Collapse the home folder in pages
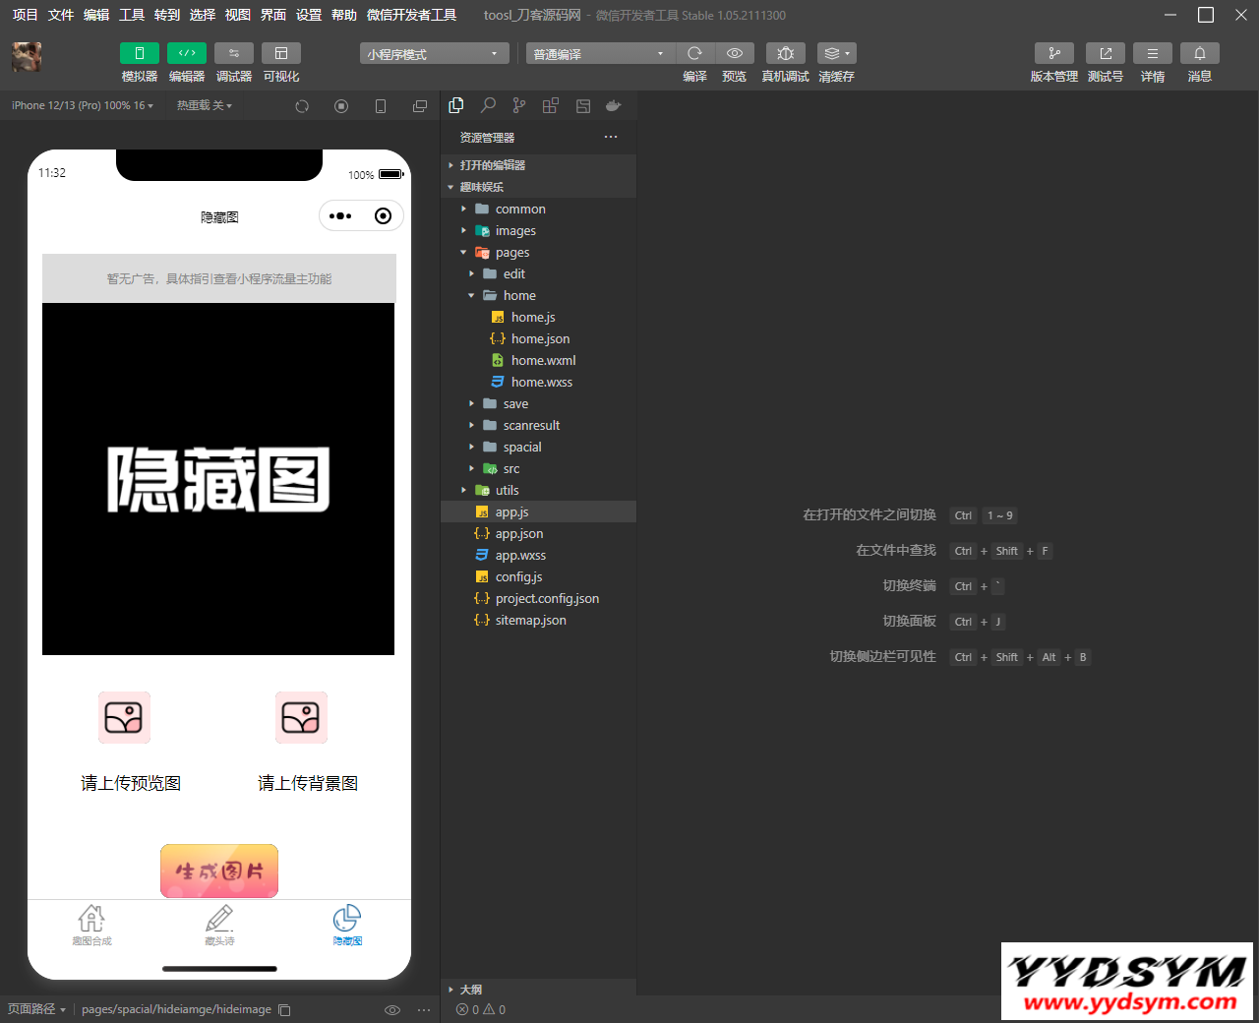This screenshot has height=1023, width=1259. pos(471,295)
